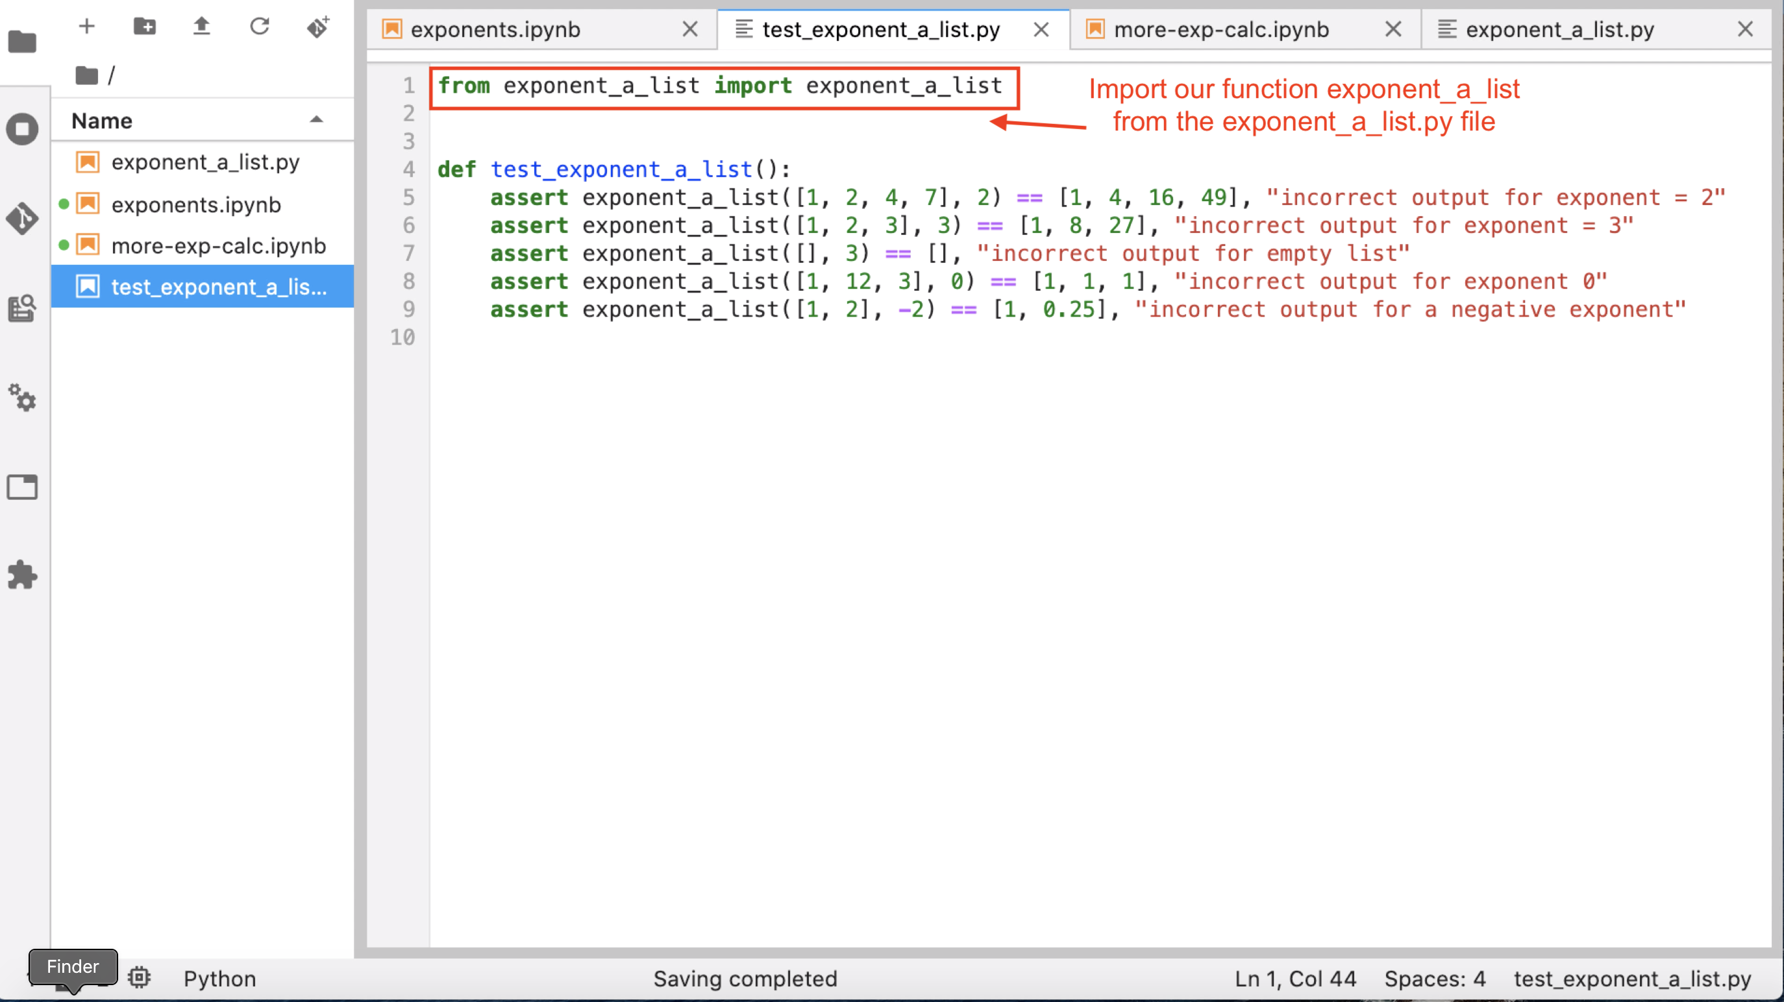1784x1002 pixels.
Task: Click Ln 1, Col 44 position indicator
Action: click(x=1295, y=979)
